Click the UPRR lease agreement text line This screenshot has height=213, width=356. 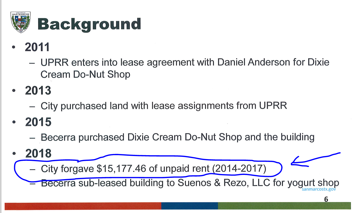[185, 62]
